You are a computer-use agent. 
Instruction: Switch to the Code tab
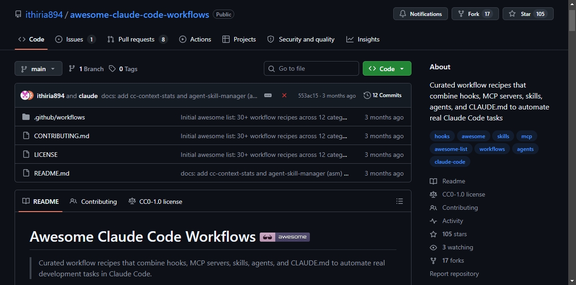tap(31, 39)
